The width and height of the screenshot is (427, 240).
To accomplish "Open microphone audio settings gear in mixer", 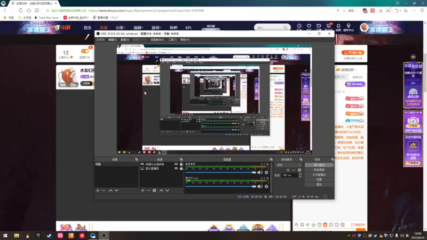I will (x=266, y=186).
